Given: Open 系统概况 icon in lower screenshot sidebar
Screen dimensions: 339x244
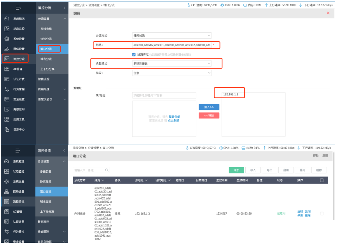Looking at the screenshot, I should [7, 161].
